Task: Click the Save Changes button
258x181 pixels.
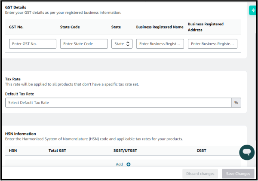Action: click(x=238, y=174)
